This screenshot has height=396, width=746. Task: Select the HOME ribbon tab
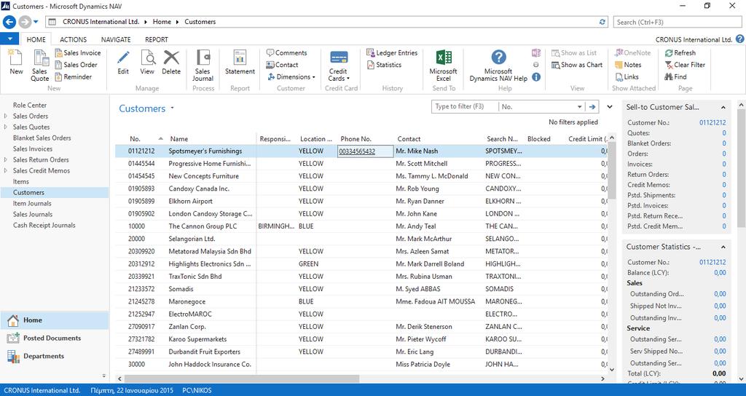36,39
